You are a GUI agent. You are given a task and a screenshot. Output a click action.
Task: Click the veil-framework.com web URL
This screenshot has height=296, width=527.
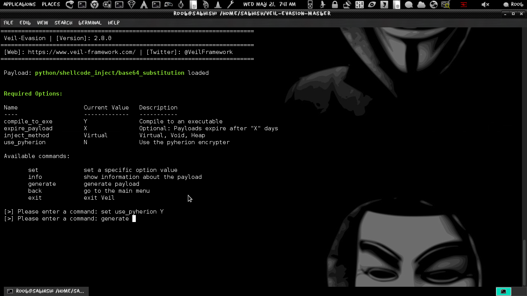click(x=82, y=52)
